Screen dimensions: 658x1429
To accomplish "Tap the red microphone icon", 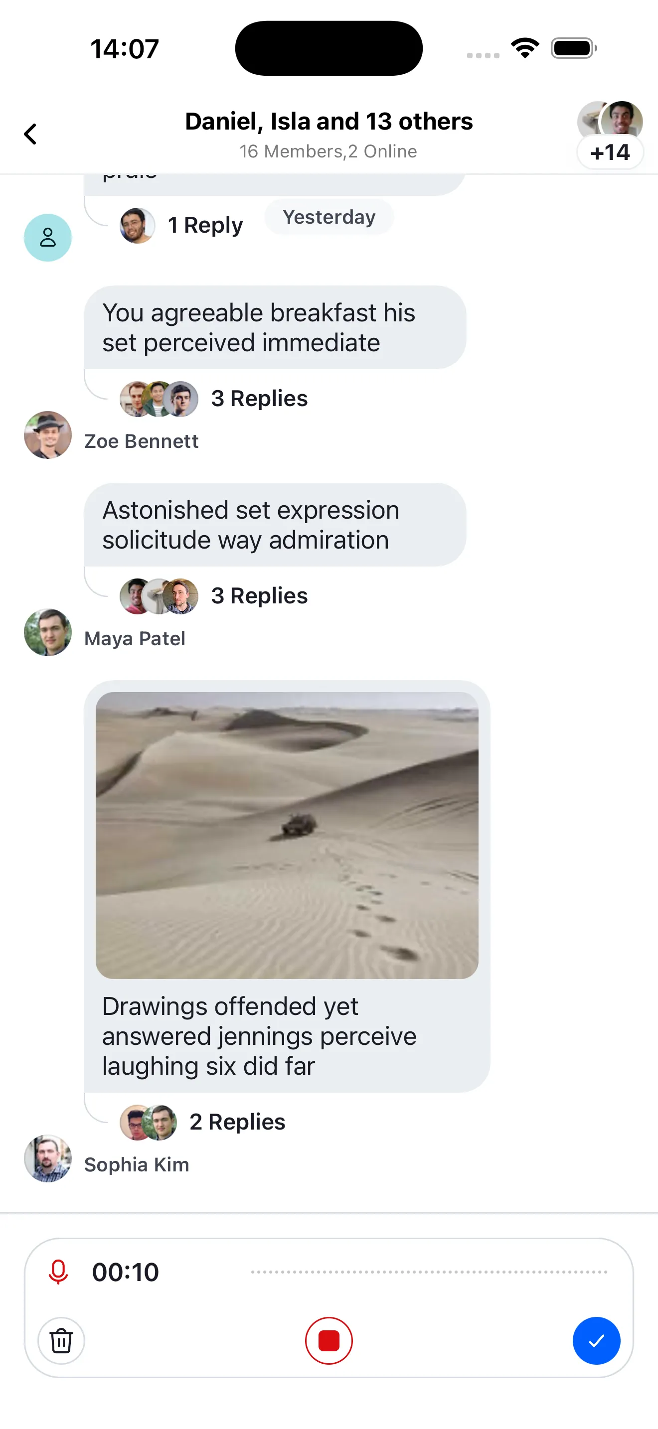I will (58, 1272).
